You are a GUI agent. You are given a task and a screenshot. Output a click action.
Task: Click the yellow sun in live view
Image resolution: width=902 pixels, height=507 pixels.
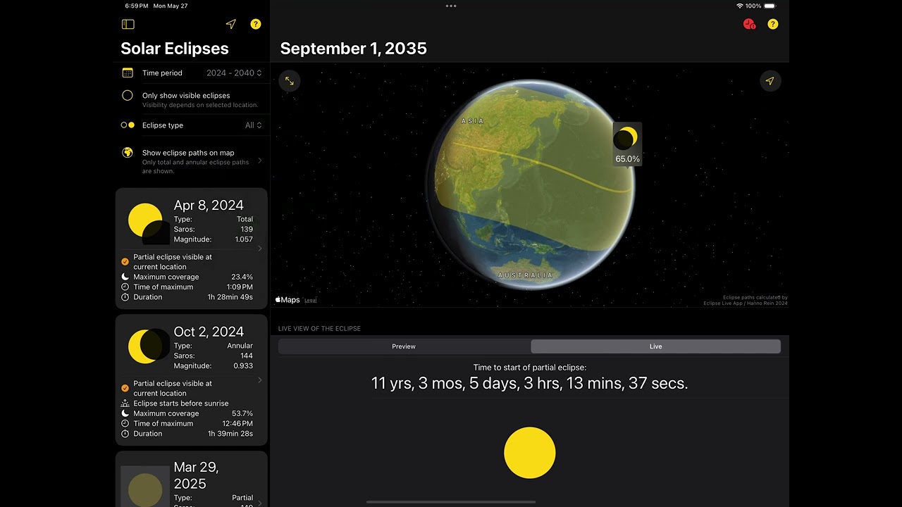pos(530,453)
